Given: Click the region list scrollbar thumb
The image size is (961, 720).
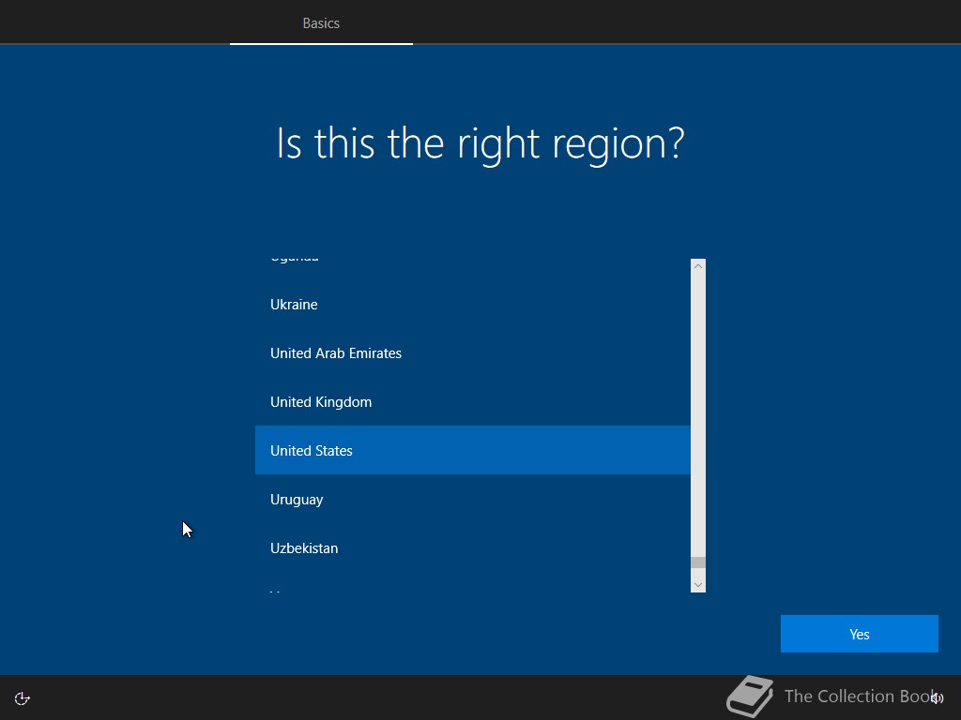Looking at the screenshot, I should (698, 562).
